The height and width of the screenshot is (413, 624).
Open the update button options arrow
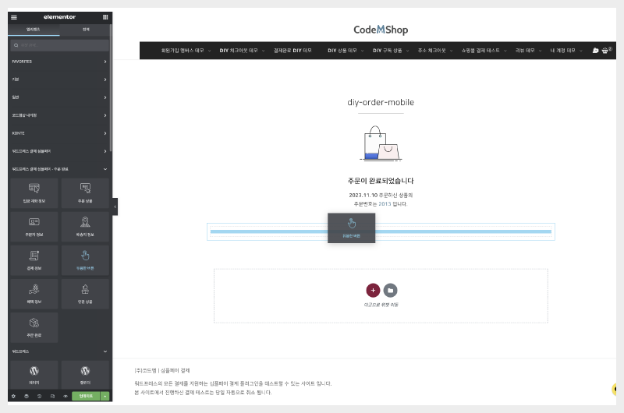point(105,397)
